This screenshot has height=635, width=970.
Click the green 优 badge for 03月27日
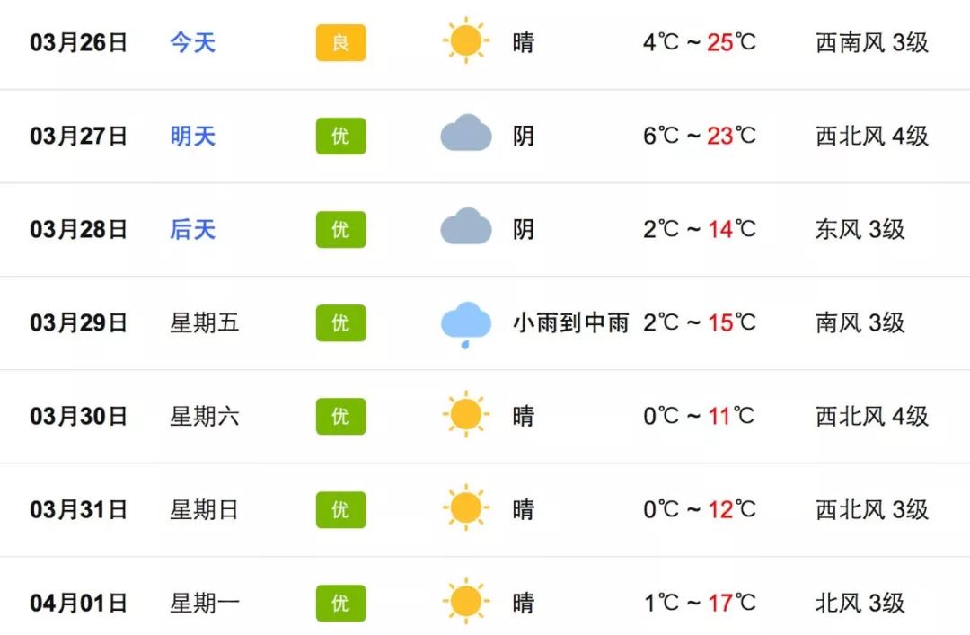coord(341,137)
